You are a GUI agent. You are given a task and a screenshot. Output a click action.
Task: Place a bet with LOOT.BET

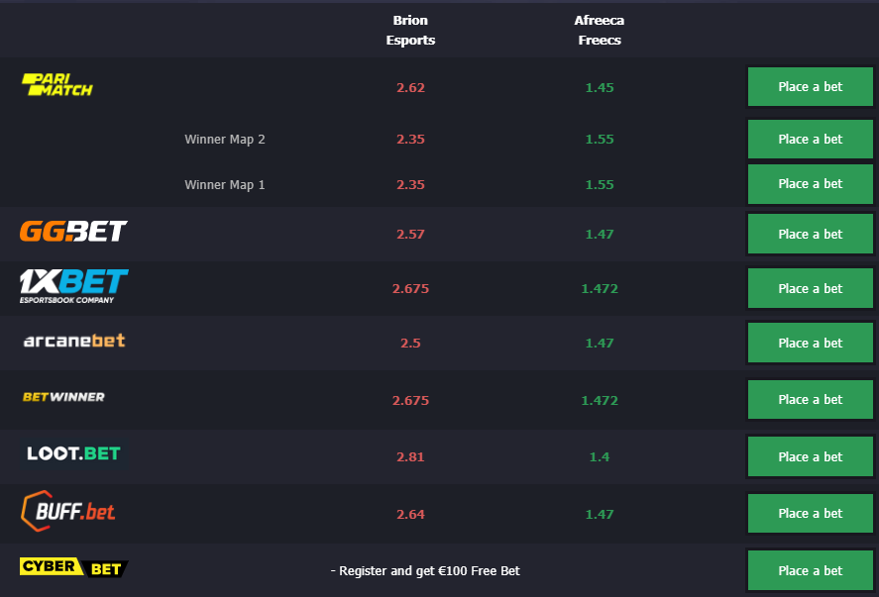coord(810,457)
